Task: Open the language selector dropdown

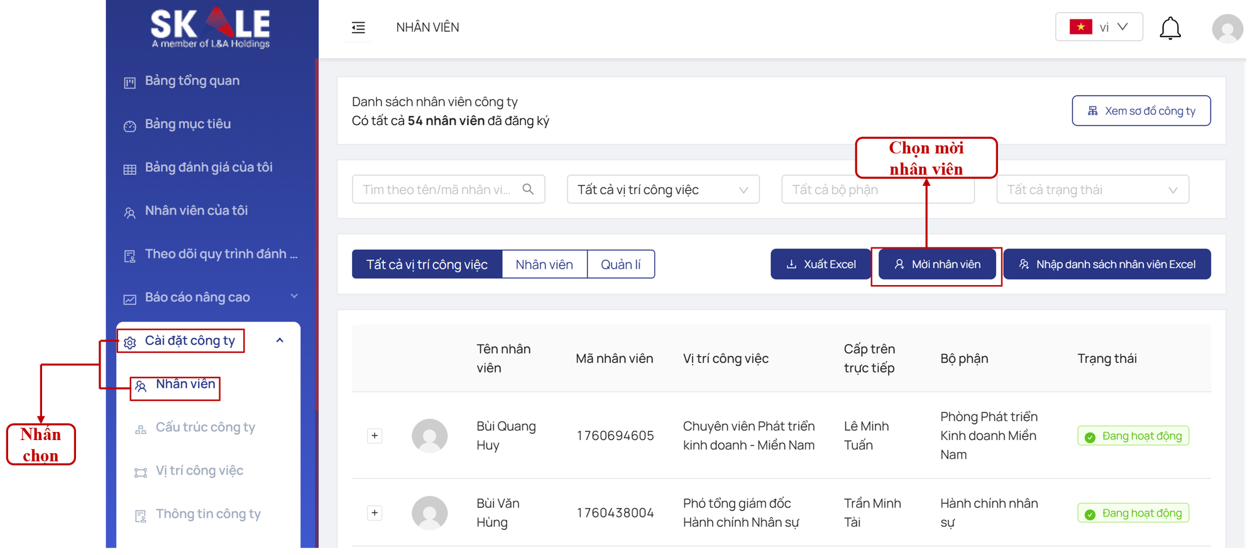Action: point(1099,27)
